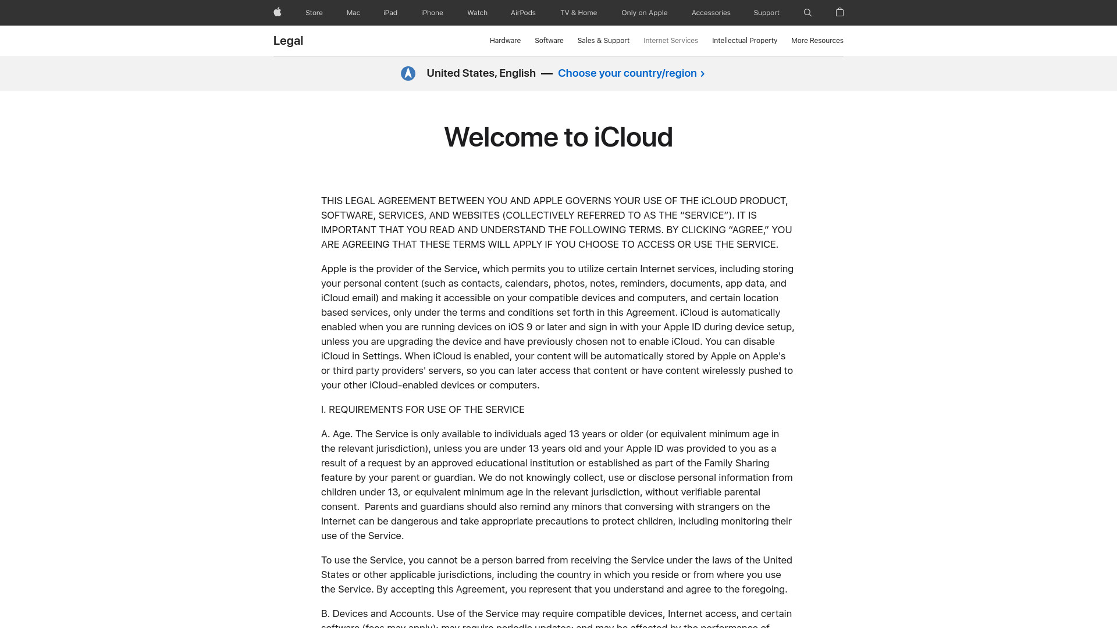Click the Apple logo icon
The height and width of the screenshot is (628, 1117).
pos(278,12)
